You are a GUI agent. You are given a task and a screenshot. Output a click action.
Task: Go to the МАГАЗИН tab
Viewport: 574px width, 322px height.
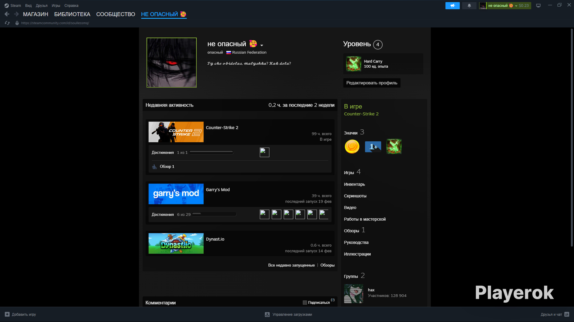(x=36, y=14)
